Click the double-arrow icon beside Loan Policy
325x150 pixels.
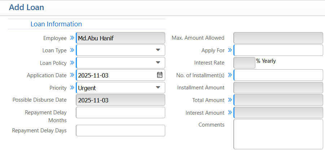click(72, 63)
